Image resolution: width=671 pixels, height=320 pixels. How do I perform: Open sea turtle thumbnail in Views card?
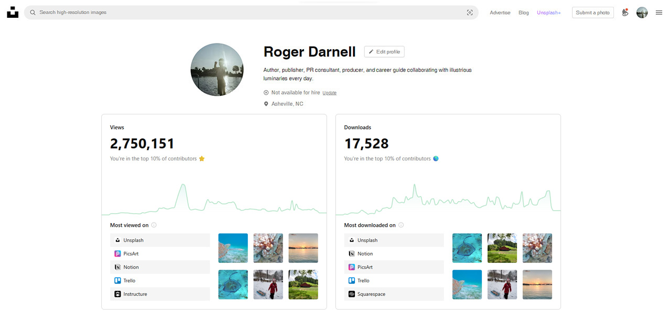click(x=233, y=248)
